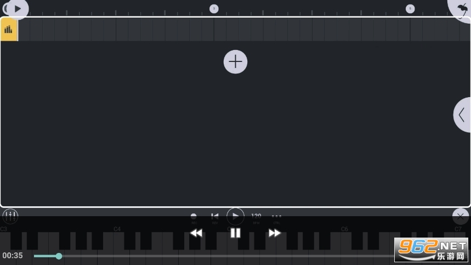
Task: Click the play arrow at the top left
Action: click(18, 9)
